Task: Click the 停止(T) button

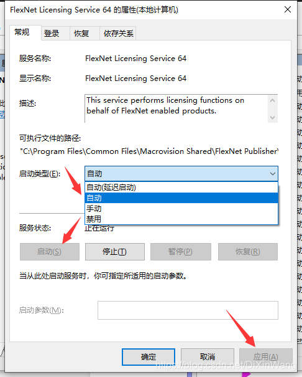Action: [115, 252]
